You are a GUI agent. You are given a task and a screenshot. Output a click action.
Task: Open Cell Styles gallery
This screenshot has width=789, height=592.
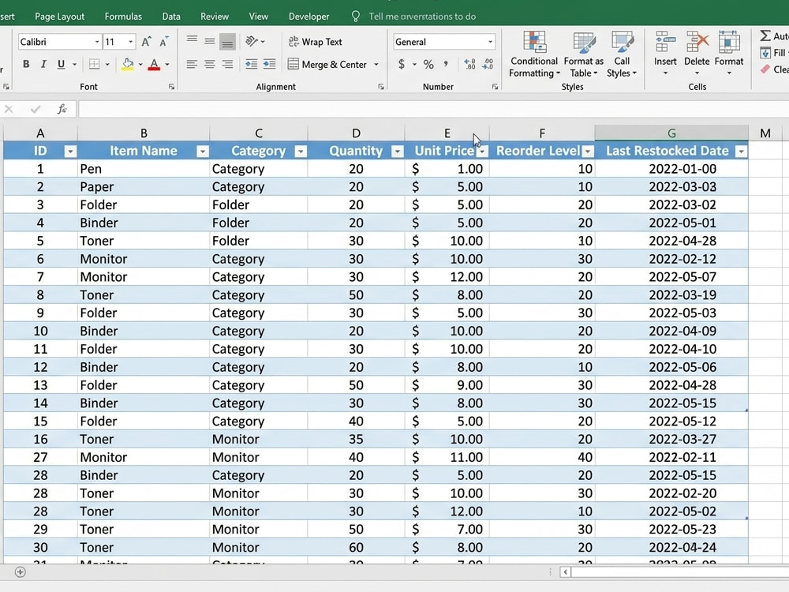(x=622, y=54)
